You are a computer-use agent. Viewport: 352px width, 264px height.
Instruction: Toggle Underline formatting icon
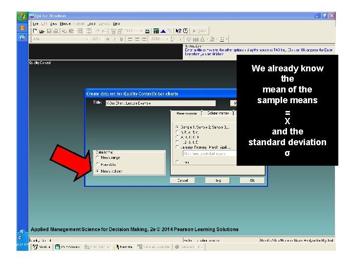pos(121,39)
